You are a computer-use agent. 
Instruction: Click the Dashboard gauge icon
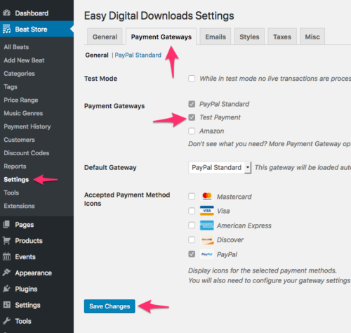tap(6, 13)
